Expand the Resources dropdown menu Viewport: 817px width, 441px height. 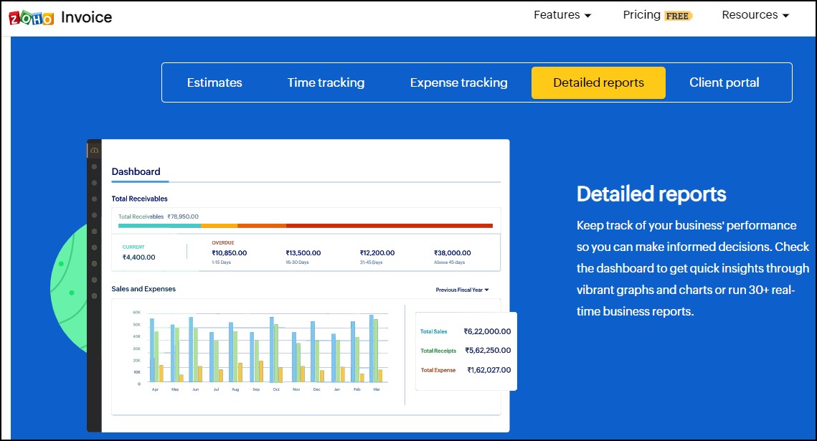tap(755, 15)
